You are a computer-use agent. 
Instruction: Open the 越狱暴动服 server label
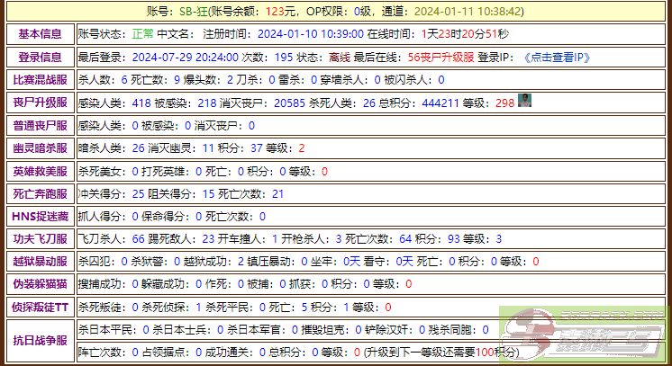pos(41,261)
